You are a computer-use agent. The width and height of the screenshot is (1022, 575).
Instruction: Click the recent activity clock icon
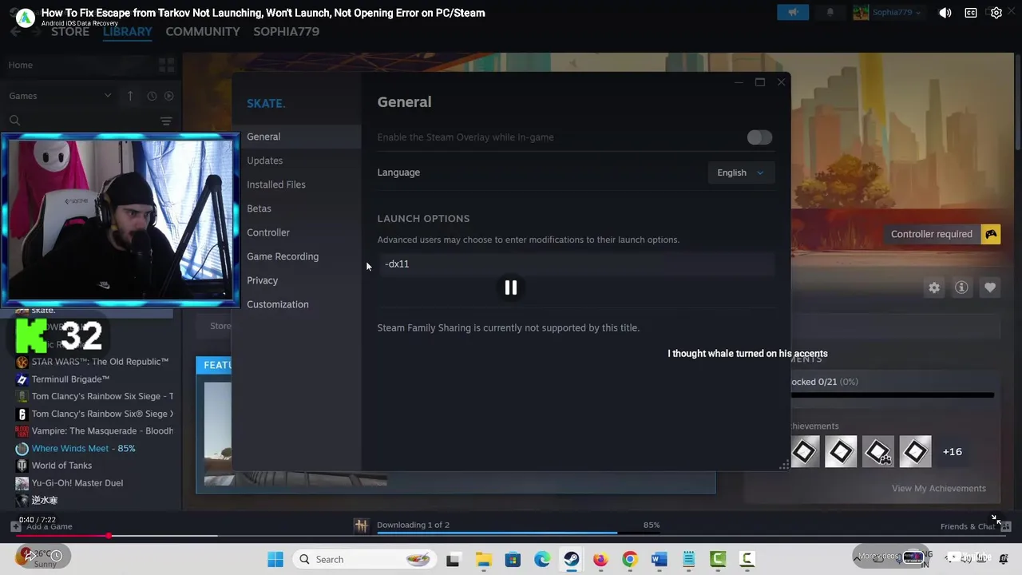[152, 96]
